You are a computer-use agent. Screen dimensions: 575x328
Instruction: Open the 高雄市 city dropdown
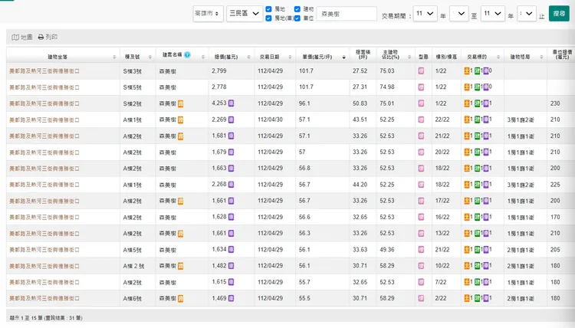coord(209,14)
